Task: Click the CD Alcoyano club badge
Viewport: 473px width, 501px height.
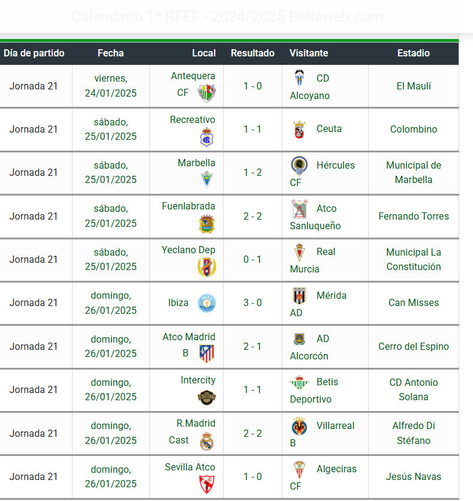Action: pyautogui.click(x=299, y=79)
